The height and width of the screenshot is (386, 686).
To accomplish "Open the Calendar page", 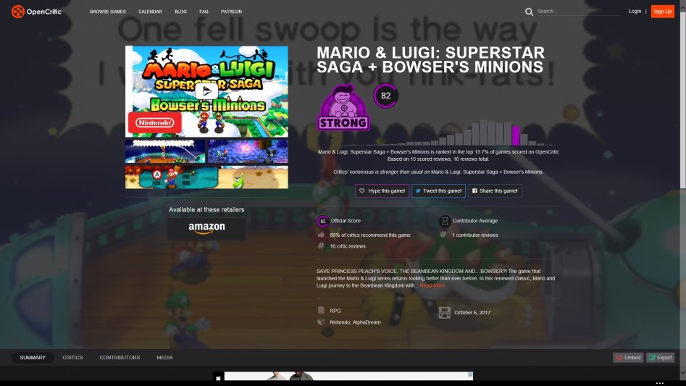I will 150,12.
